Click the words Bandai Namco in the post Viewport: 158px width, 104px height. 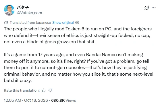point(101,55)
